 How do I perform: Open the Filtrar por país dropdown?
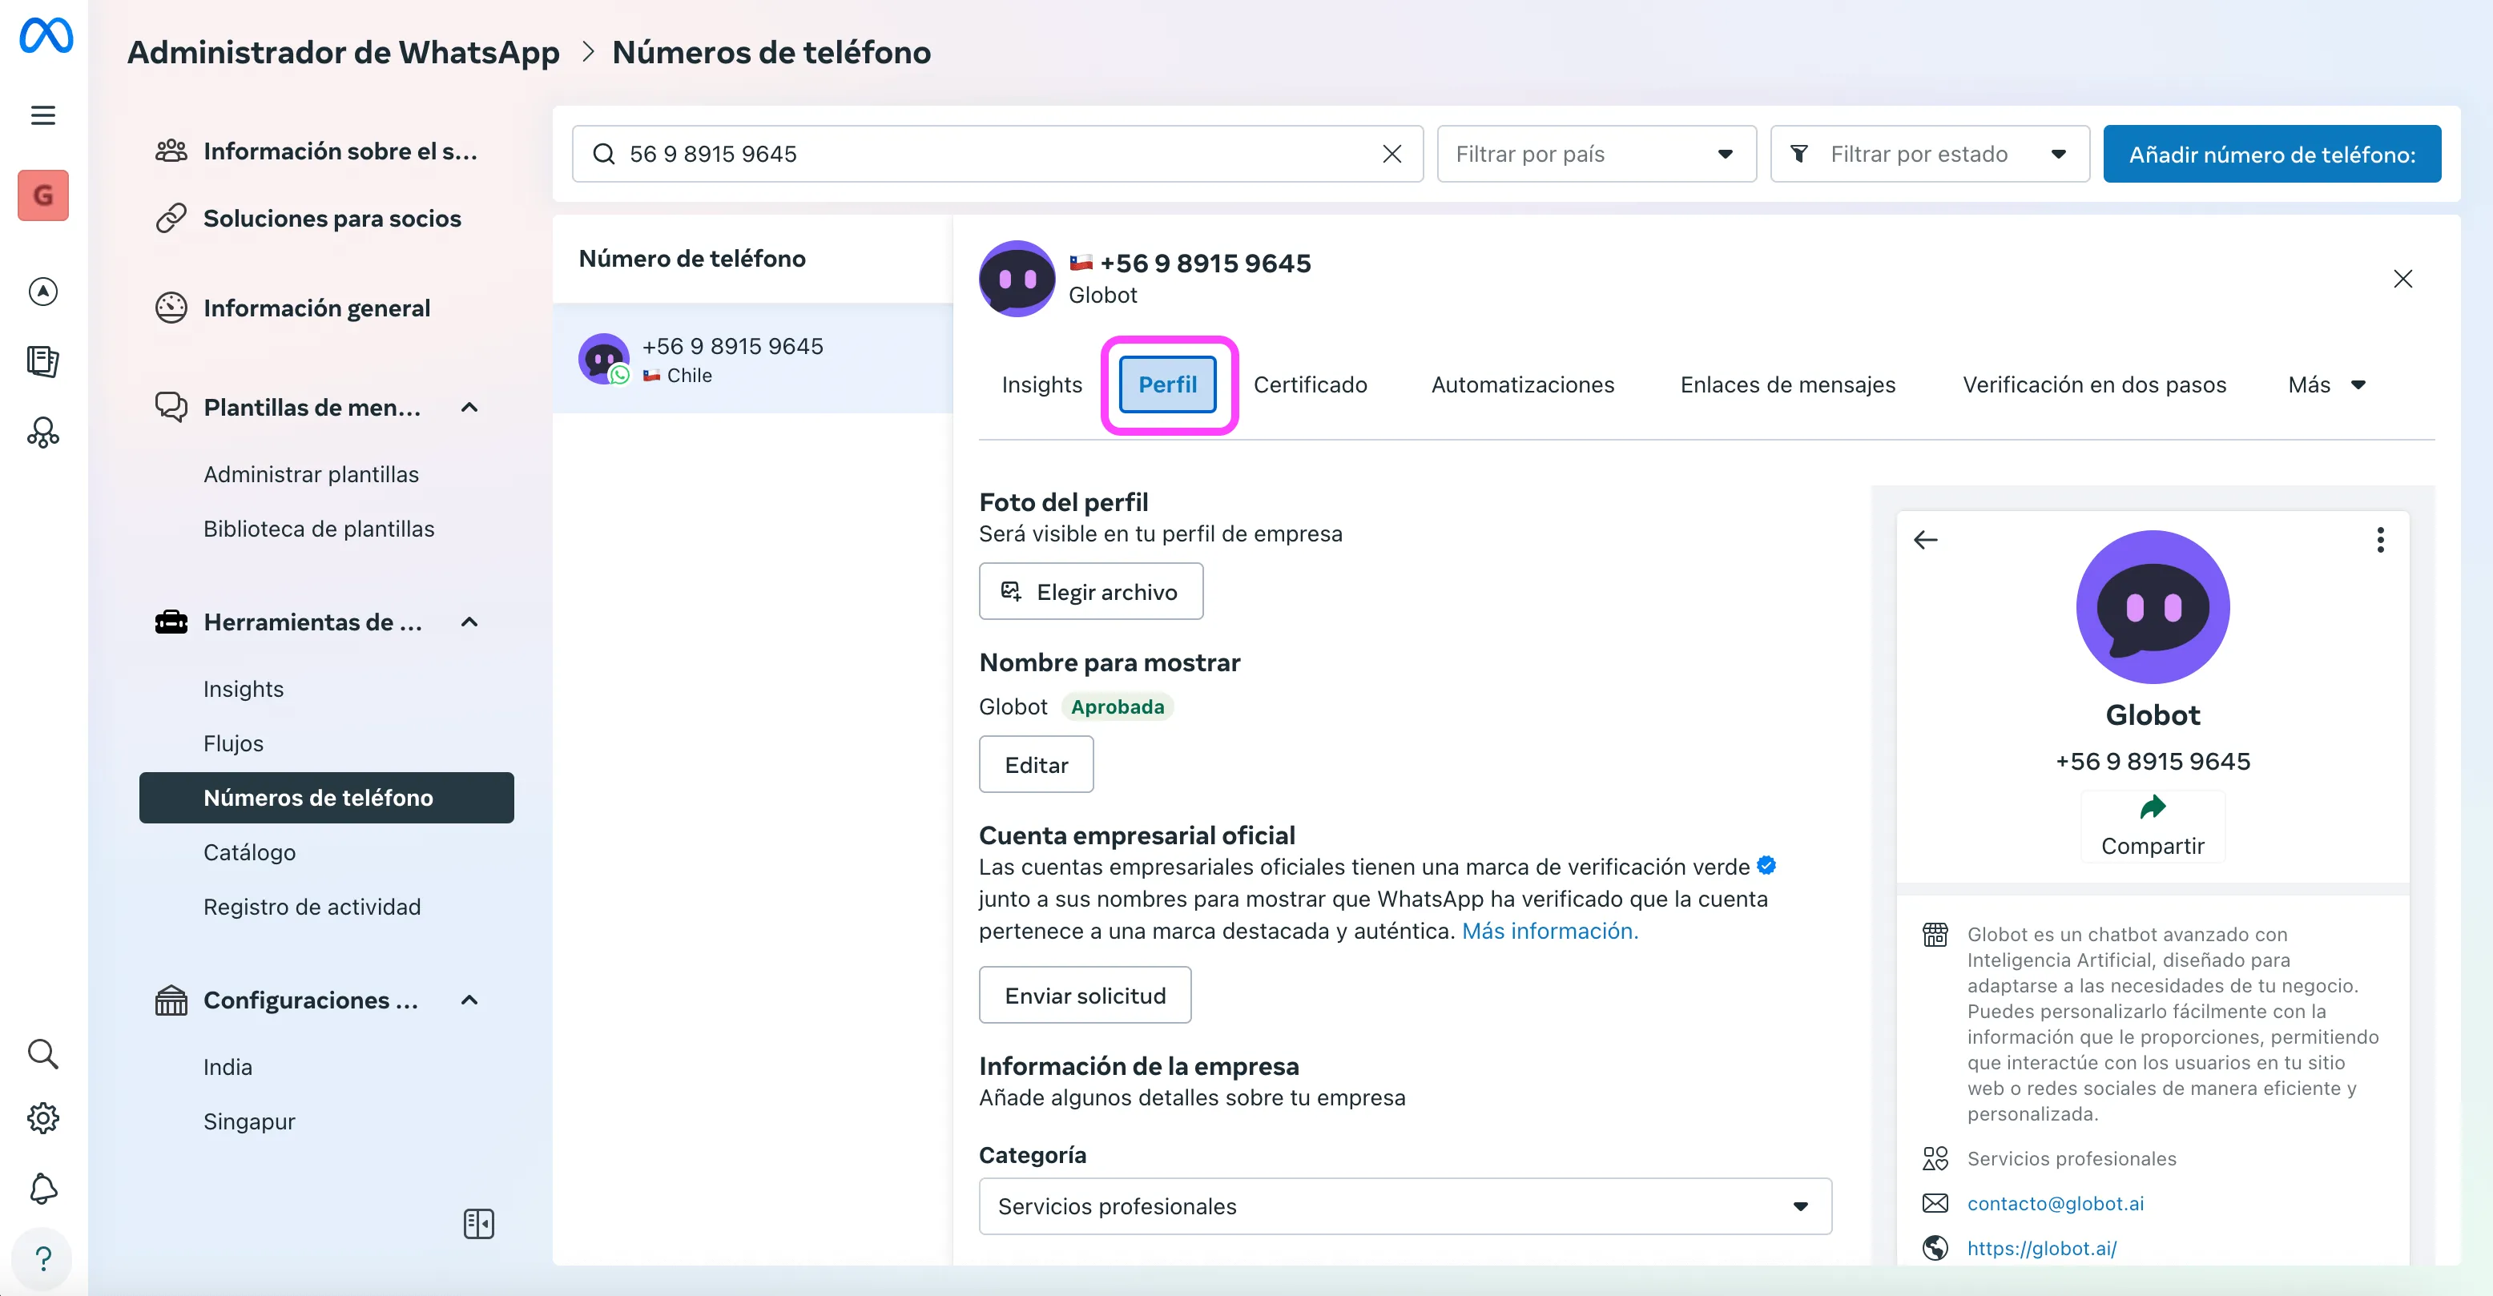click(1595, 154)
